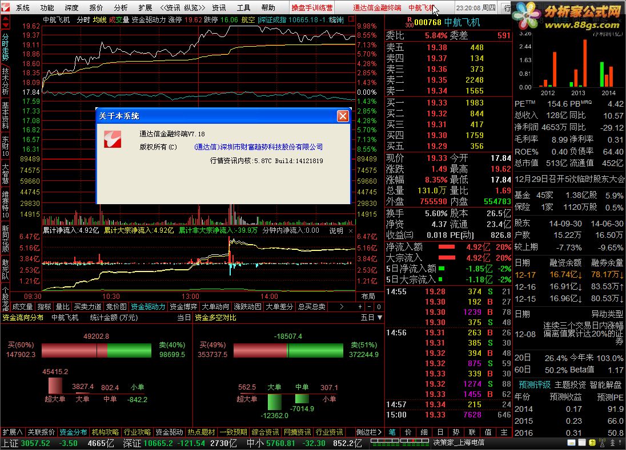Open the 帮助 menu
Screen dimensions: 626x450
tap(268, 7)
